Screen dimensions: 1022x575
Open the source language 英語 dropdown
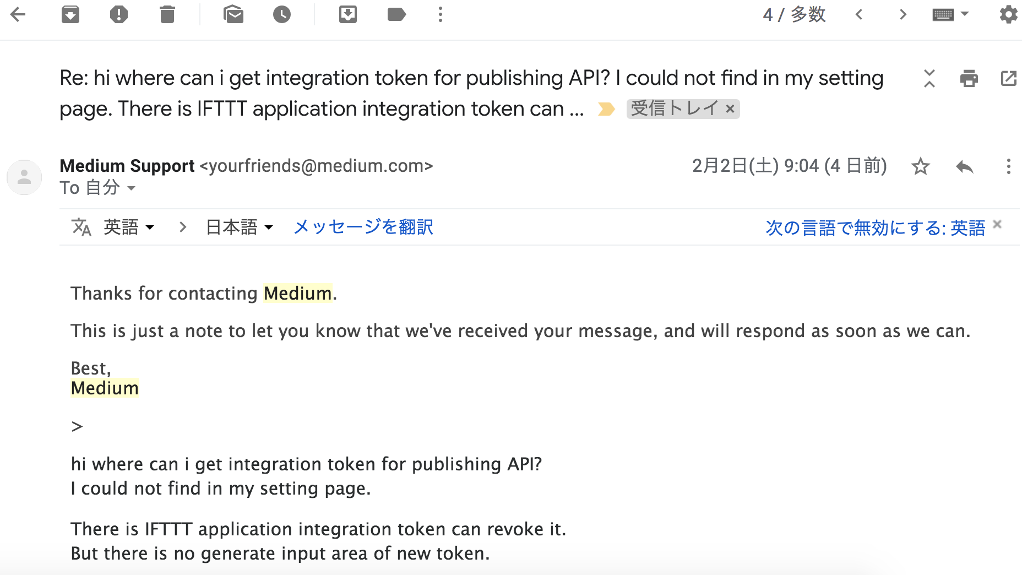pos(129,227)
